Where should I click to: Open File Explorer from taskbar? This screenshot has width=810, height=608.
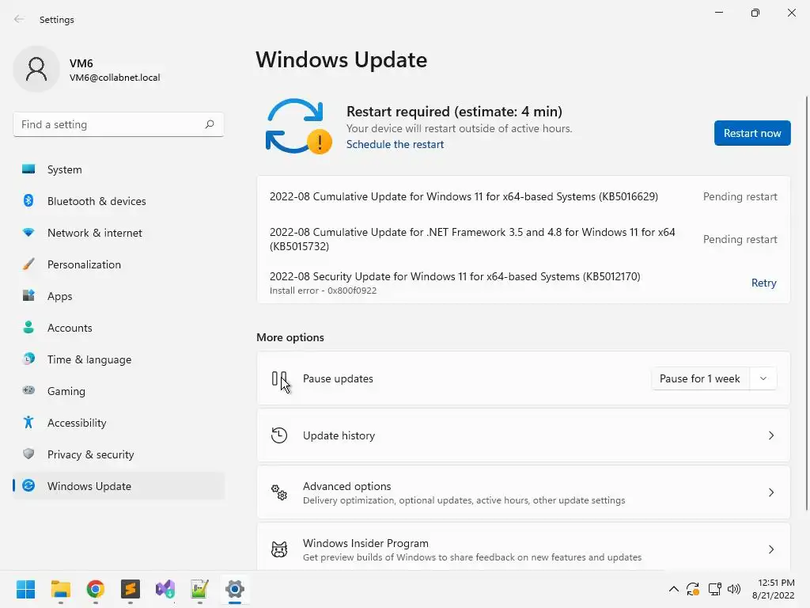point(60,589)
